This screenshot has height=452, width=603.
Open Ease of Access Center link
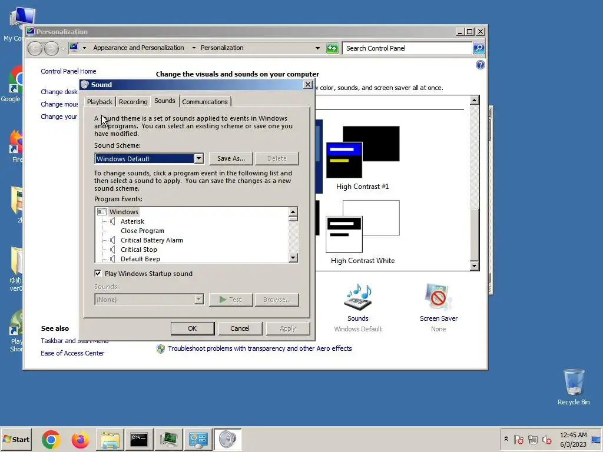click(x=72, y=353)
